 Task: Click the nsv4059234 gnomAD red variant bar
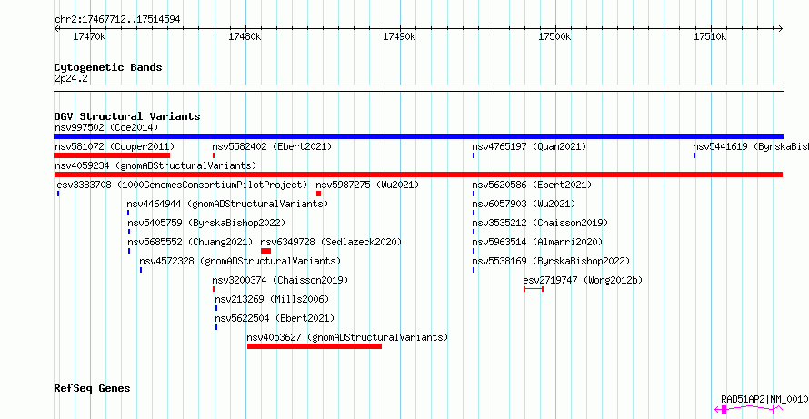[x=418, y=175]
